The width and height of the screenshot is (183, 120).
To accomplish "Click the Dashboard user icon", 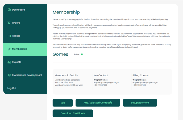I will pos(9,10).
